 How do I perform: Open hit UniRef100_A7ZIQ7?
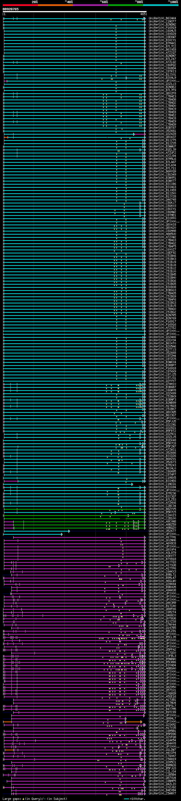[x=162, y=53]
